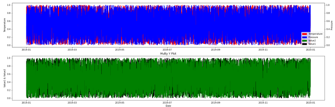Click '2020-01' tick of the upper plot
This screenshot has height=107, width=335.
310,50
